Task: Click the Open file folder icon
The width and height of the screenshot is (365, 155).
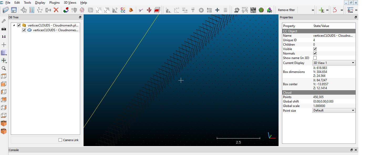Action: pyautogui.click(x=6, y=10)
